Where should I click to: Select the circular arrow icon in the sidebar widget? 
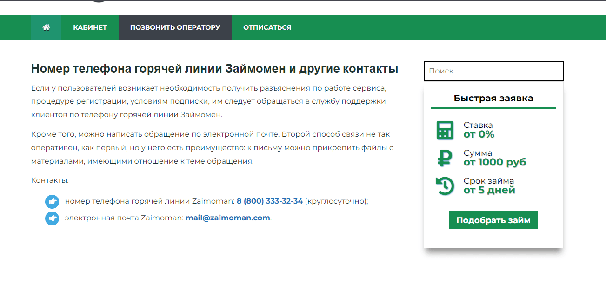click(x=445, y=185)
